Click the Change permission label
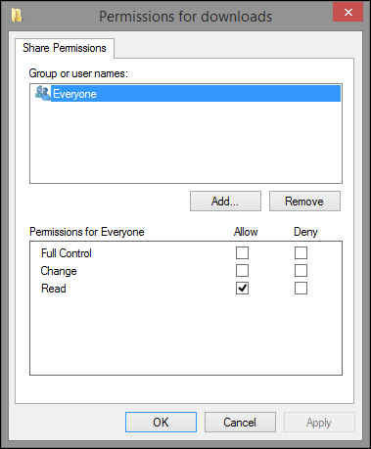 [59, 271]
